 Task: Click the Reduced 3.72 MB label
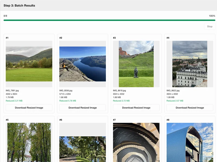pos(121,101)
